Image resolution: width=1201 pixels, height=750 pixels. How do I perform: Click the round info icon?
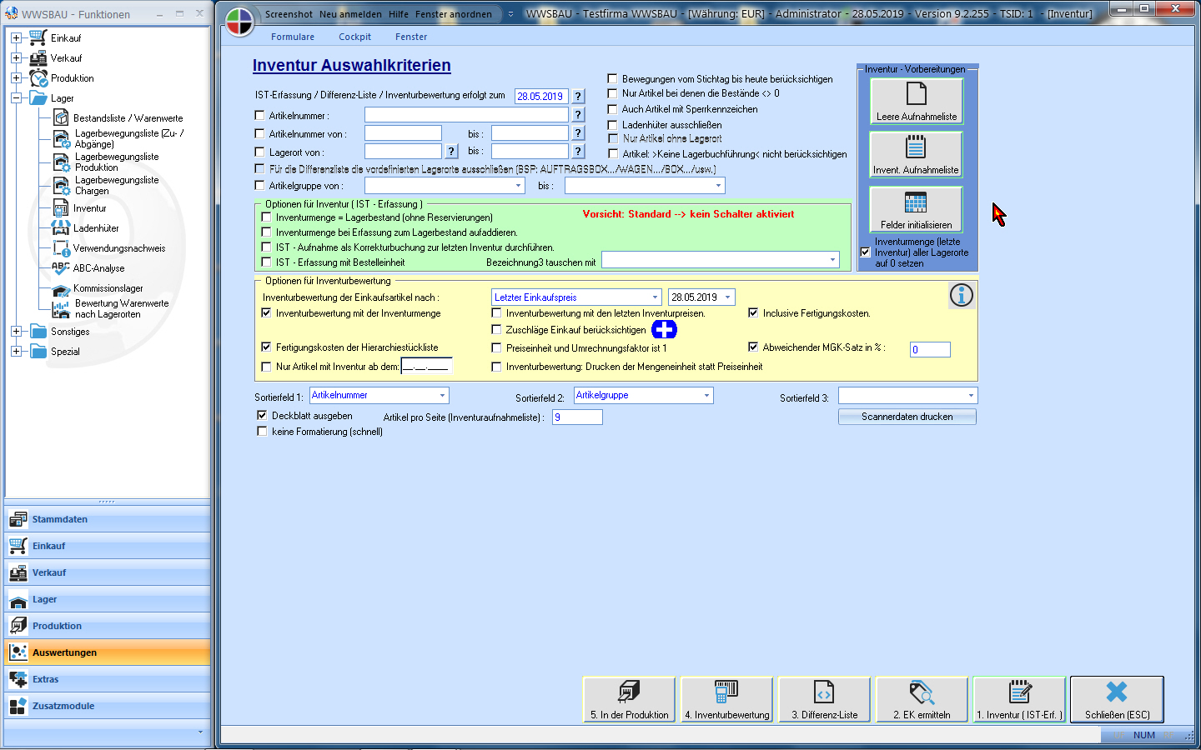961,295
